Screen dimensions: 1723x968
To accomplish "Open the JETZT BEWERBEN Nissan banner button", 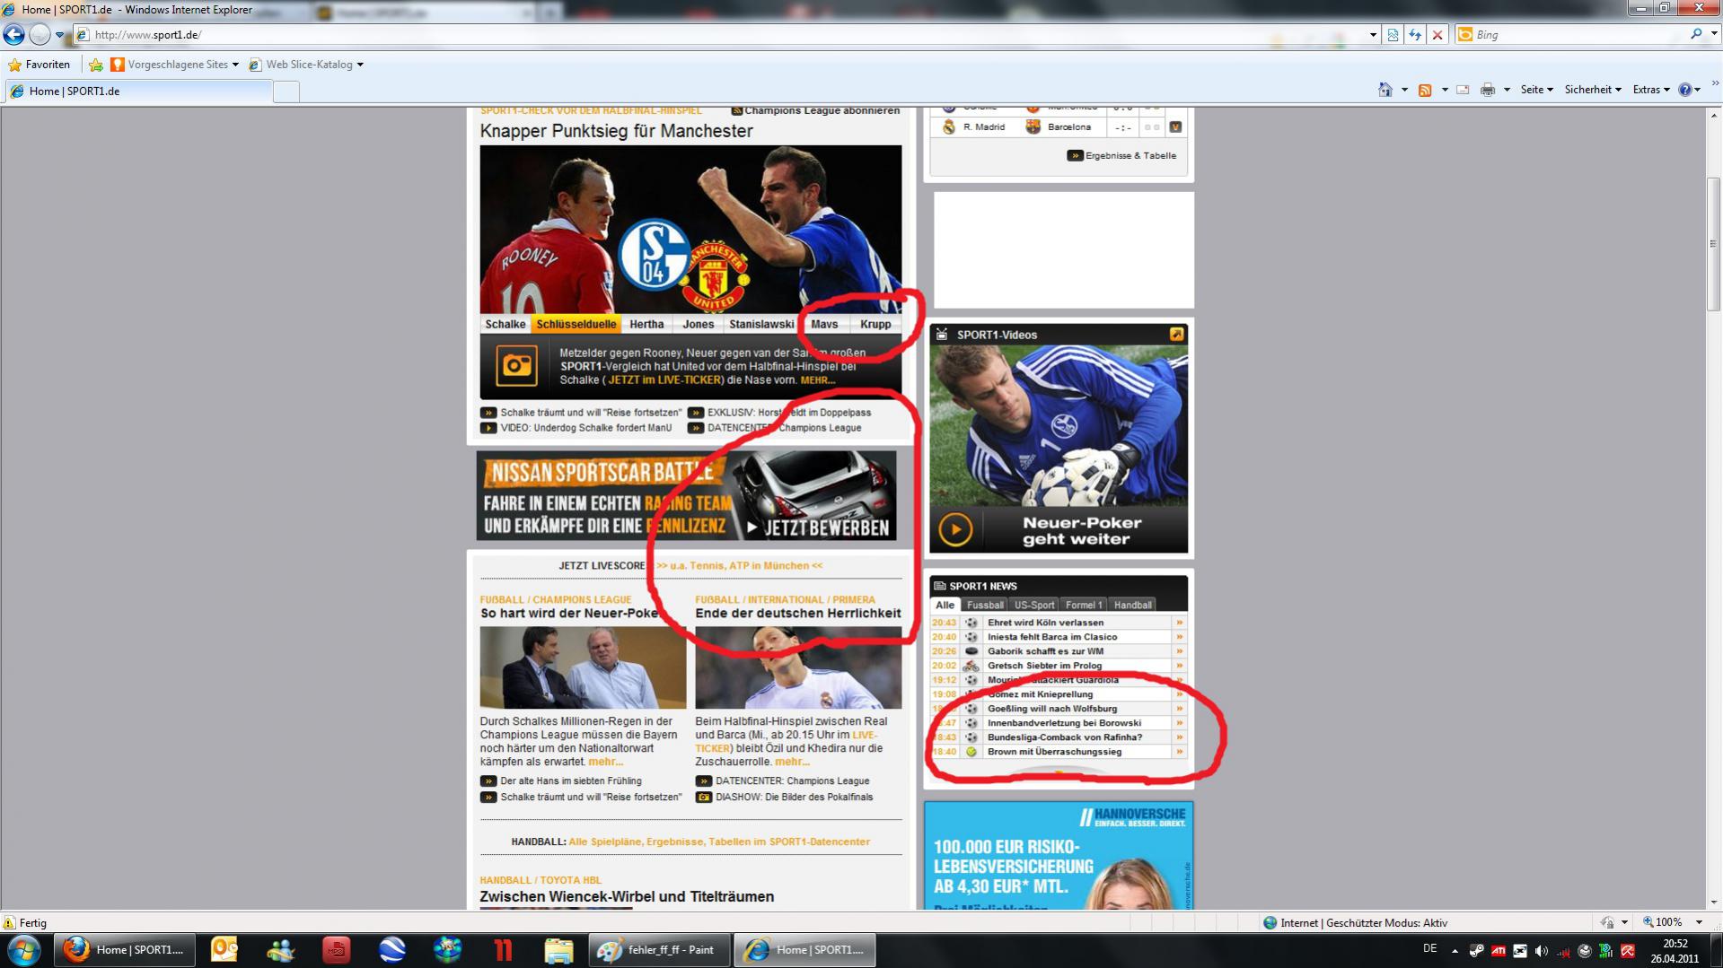I will tap(818, 528).
